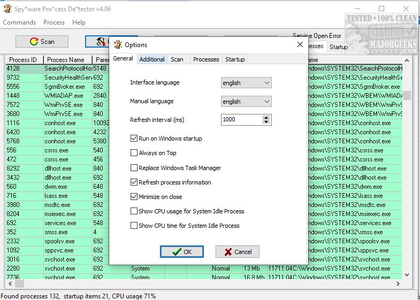This screenshot has height=300, width=420.
Task: Minimize the main application window
Action: pyautogui.click(x=357, y=9)
